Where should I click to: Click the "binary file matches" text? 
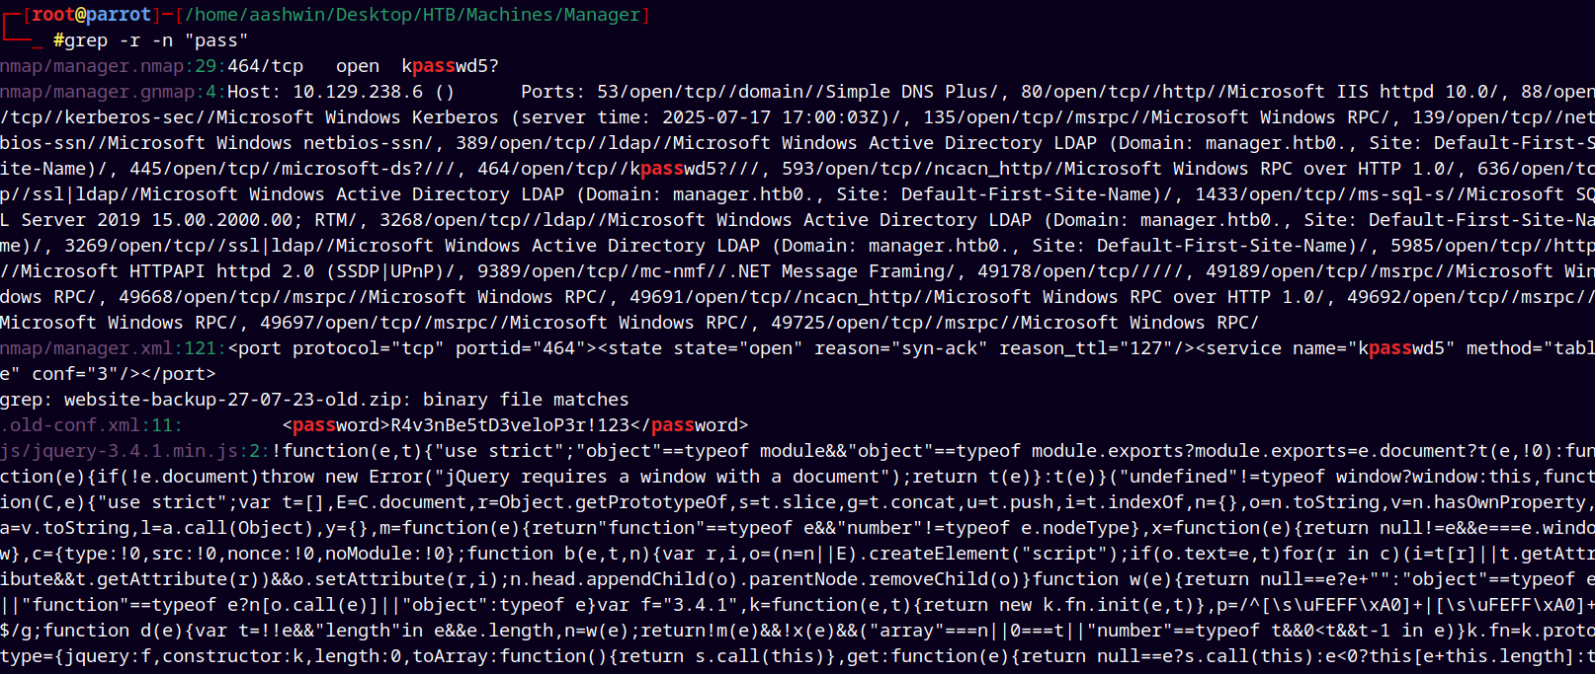pyautogui.click(x=526, y=400)
